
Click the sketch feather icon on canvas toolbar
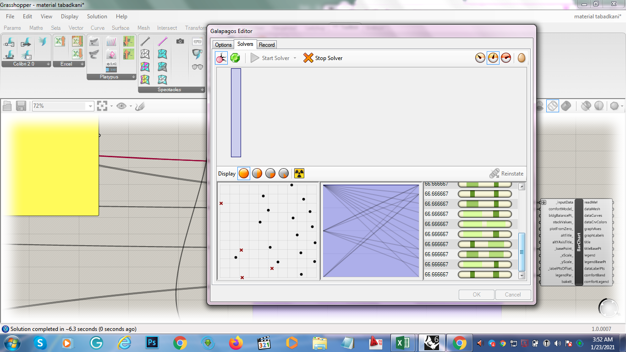pos(140,106)
